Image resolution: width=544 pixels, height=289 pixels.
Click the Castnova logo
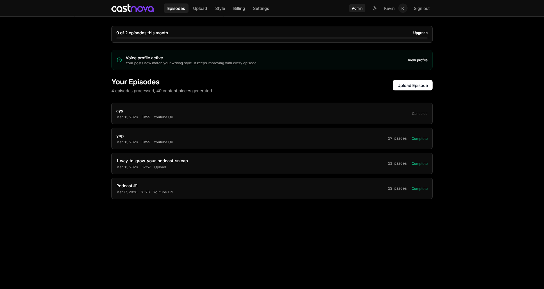[x=132, y=8]
